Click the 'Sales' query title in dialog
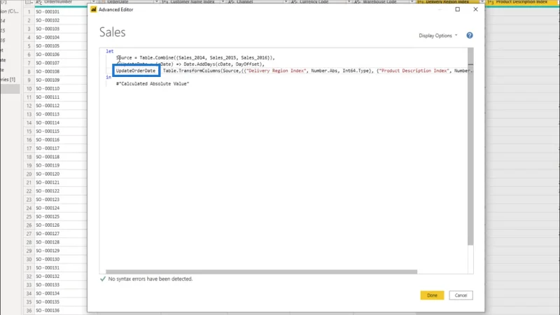This screenshot has height=315, width=560. click(x=113, y=32)
